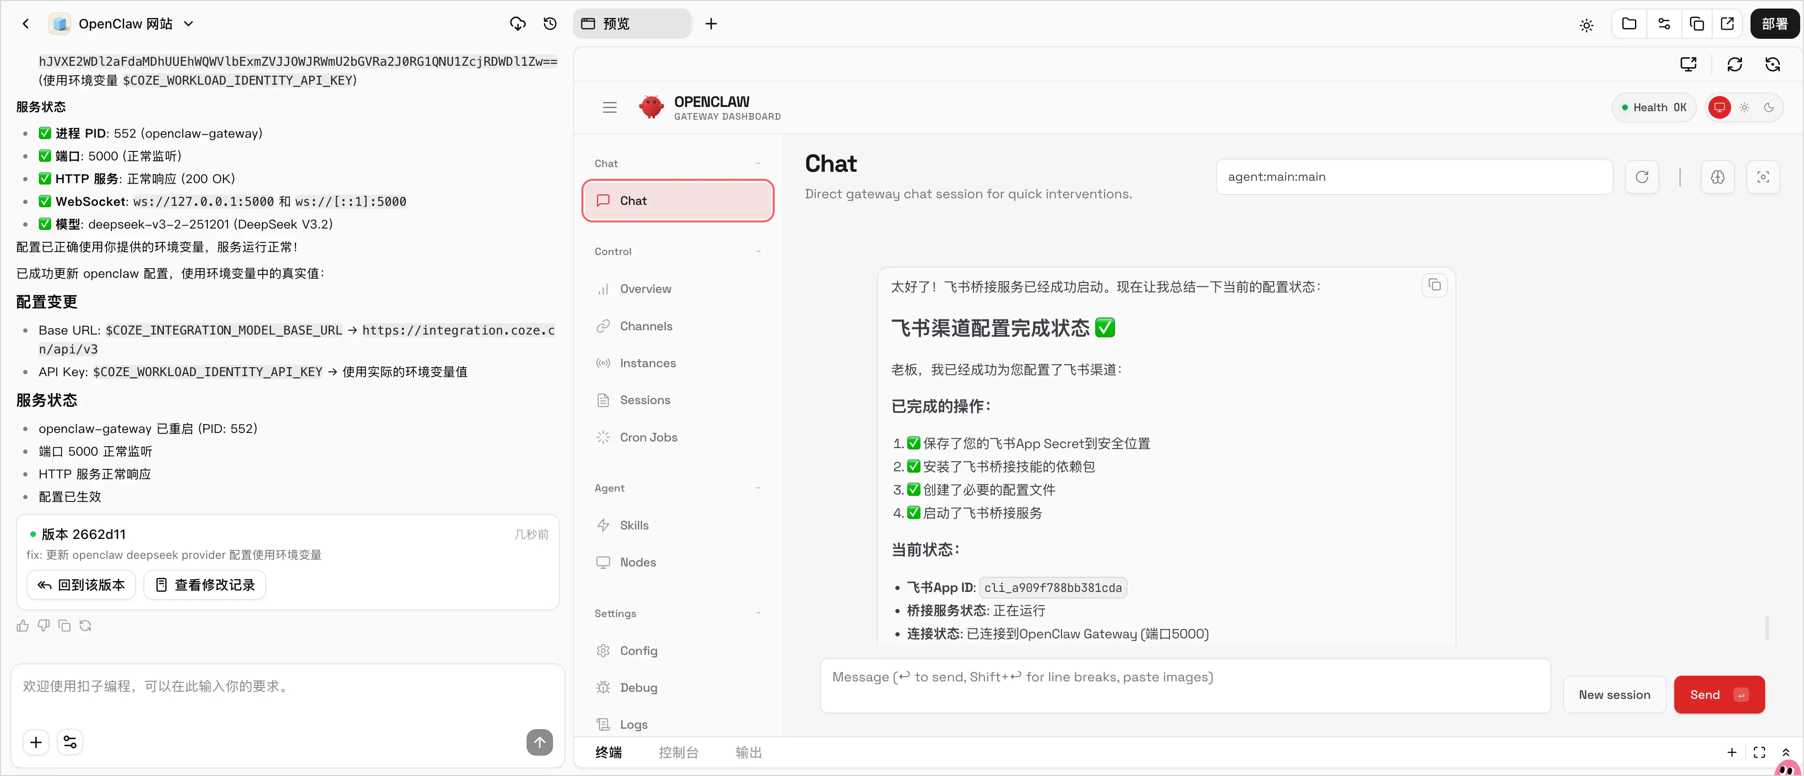Switch to the 预览 tab

pyautogui.click(x=632, y=24)
